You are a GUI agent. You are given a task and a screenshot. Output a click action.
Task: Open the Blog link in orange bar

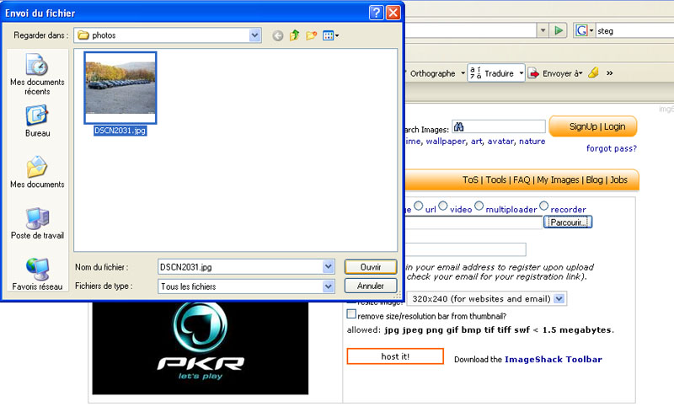point(595,179)
